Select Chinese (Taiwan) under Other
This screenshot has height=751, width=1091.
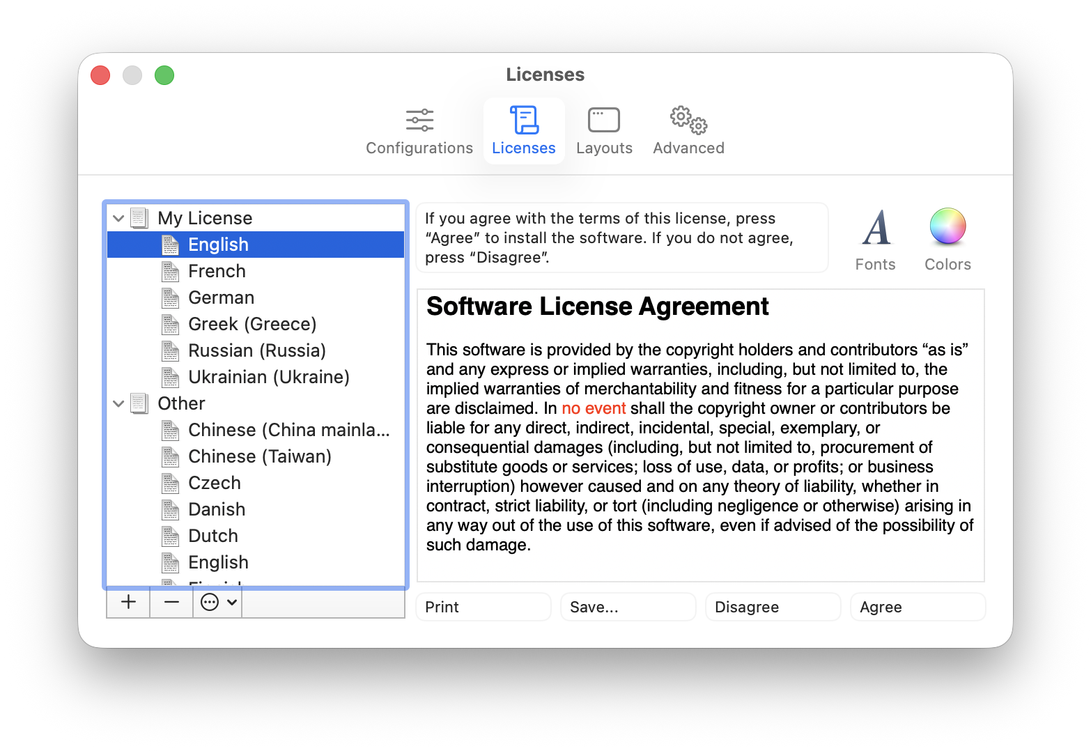(x=260, y=456)
